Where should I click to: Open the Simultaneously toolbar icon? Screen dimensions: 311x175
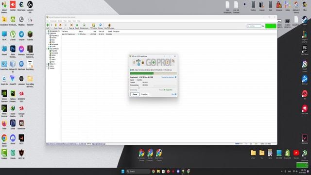(x=84, y=26)
